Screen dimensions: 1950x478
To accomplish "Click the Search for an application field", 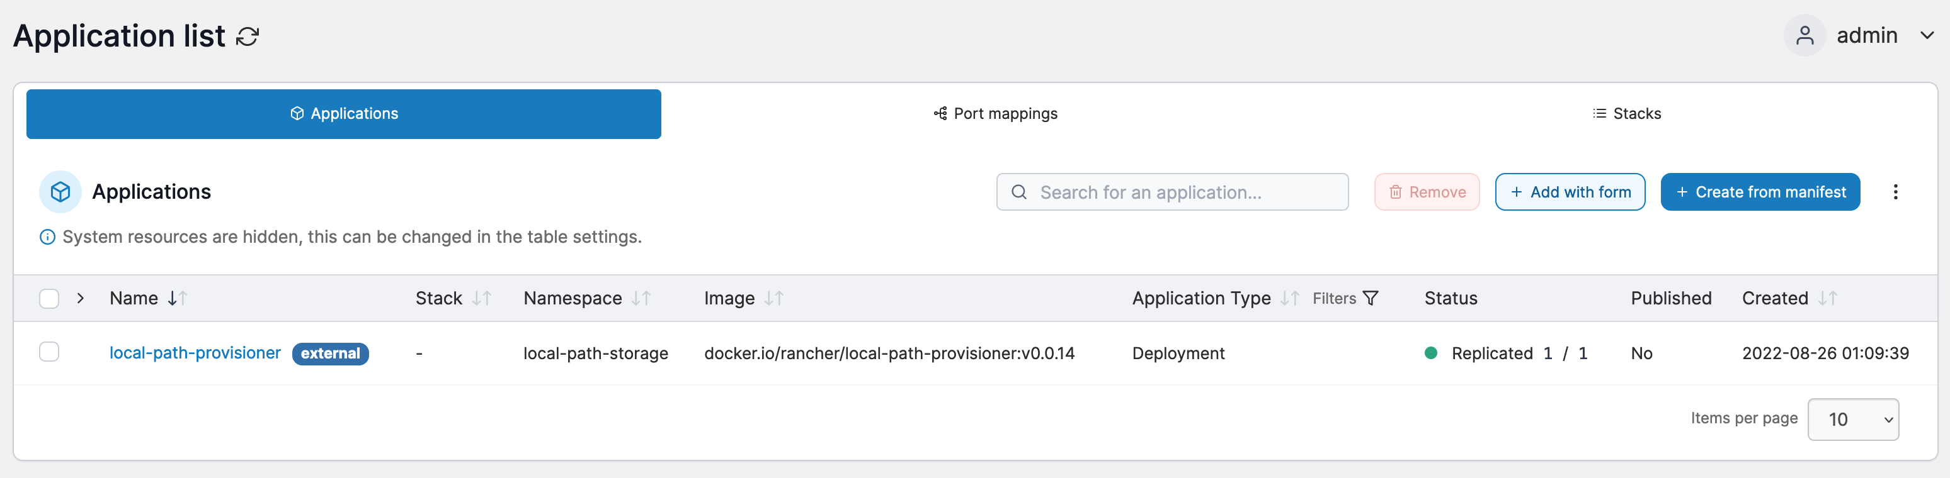I will (x=1172, y=192).
